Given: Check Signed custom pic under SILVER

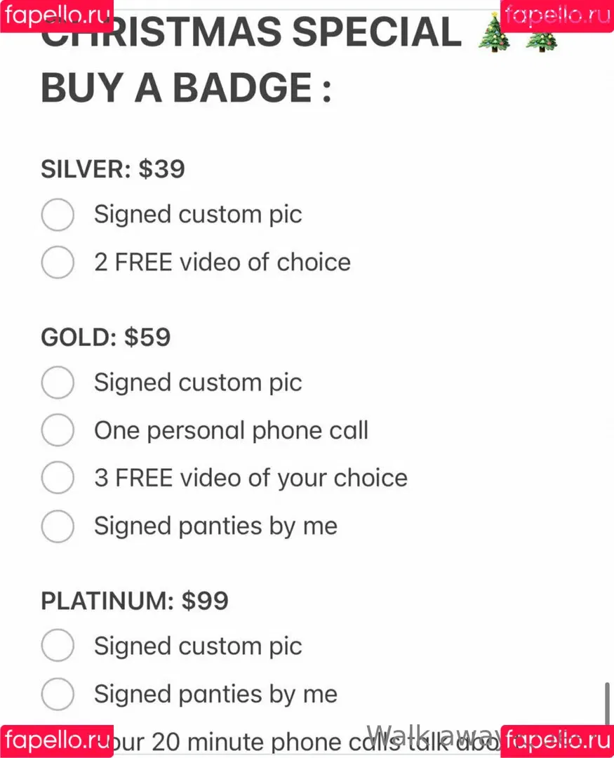Looking at the screenshot, I should pos(58,214).
